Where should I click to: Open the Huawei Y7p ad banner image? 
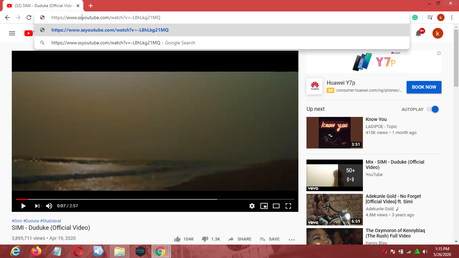(374, 61)
